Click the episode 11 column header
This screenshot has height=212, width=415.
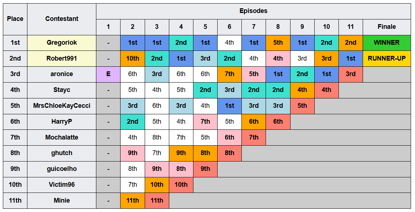coord(351,27)
